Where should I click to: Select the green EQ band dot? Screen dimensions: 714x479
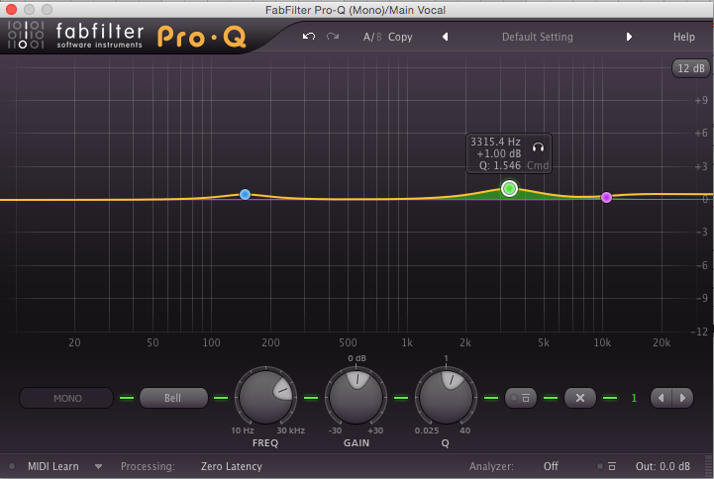pyautogui.click(x=509, y=188)
